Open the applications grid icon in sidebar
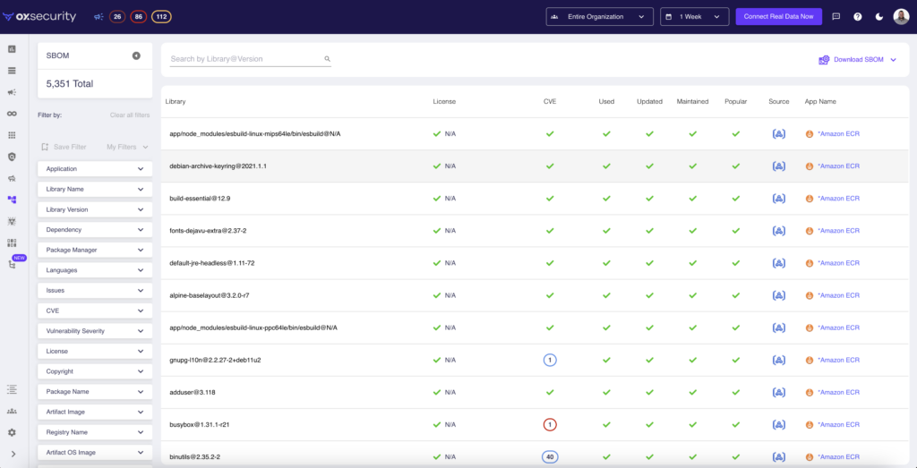 (x=12, y=135)
